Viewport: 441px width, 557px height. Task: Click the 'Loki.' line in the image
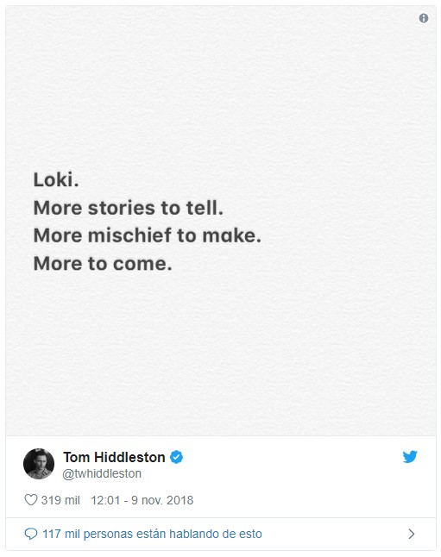point(56,179)
